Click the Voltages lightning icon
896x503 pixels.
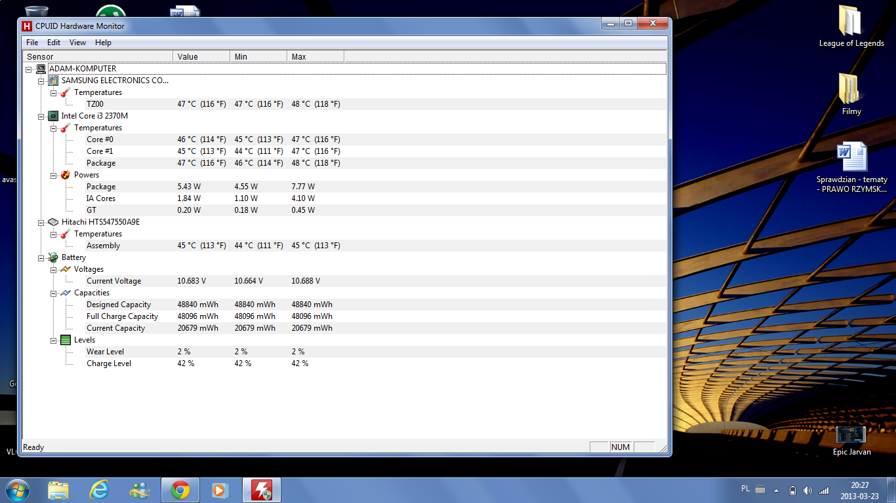66,269
